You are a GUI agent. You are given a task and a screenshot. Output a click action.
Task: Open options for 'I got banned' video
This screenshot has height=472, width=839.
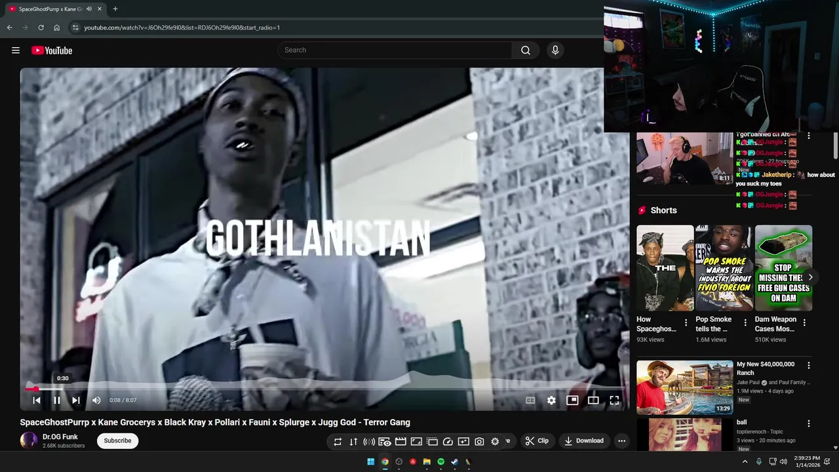tap(808, 136)
